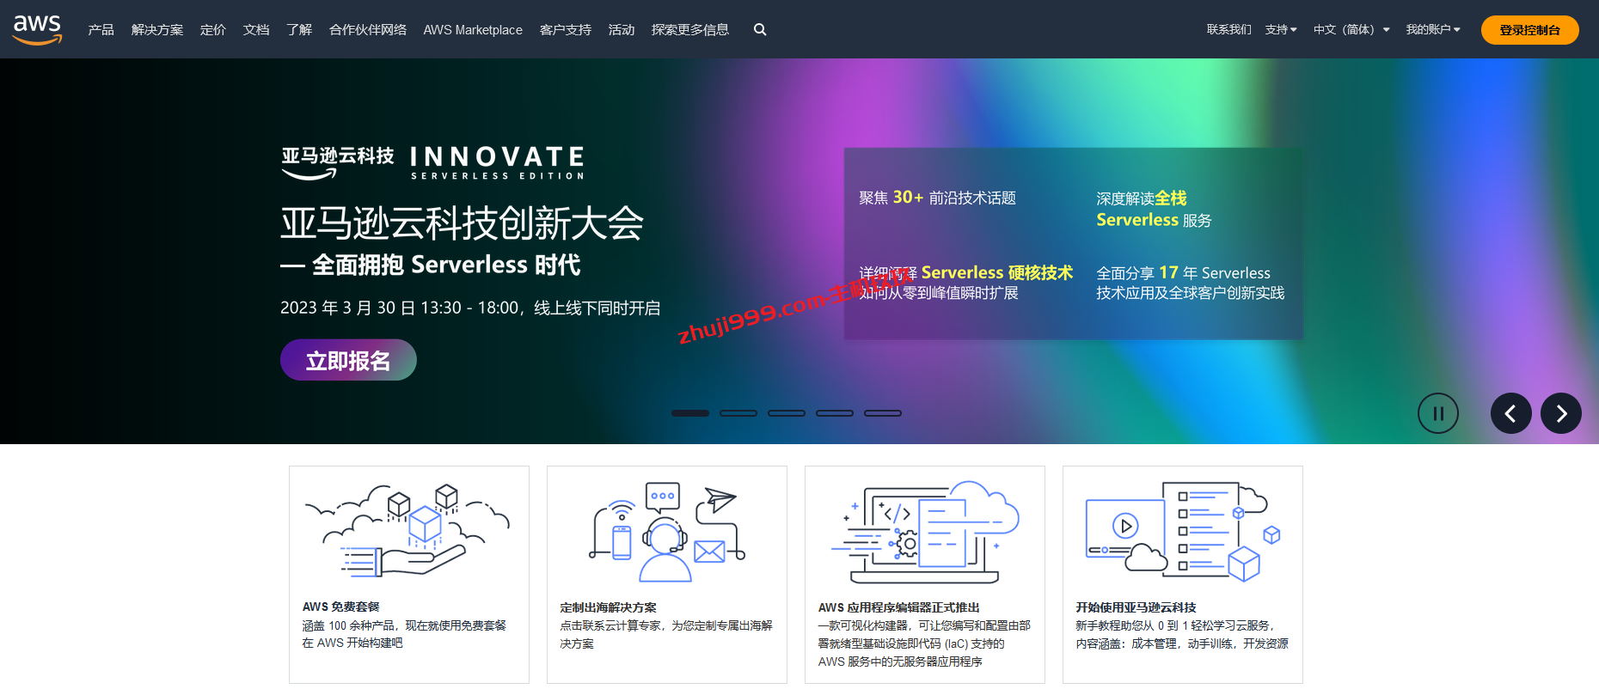Open the 定价 menu item
This screenshot has width=1599, height=689.
212,29
